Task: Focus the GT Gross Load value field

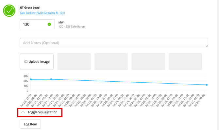Action: coord(37,24)
